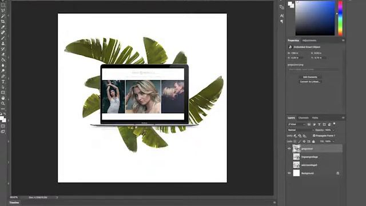Show the layer directly above Background

click(x=289, y=165)
